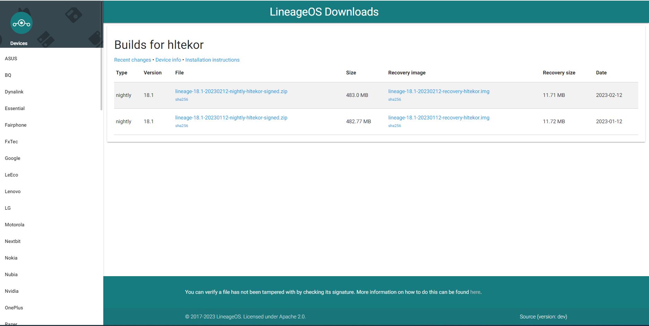The width and height of the screenshot is (649, 326).
Task: Open sha256 for 20230212 recovery image
Action: tap(395, 99)
